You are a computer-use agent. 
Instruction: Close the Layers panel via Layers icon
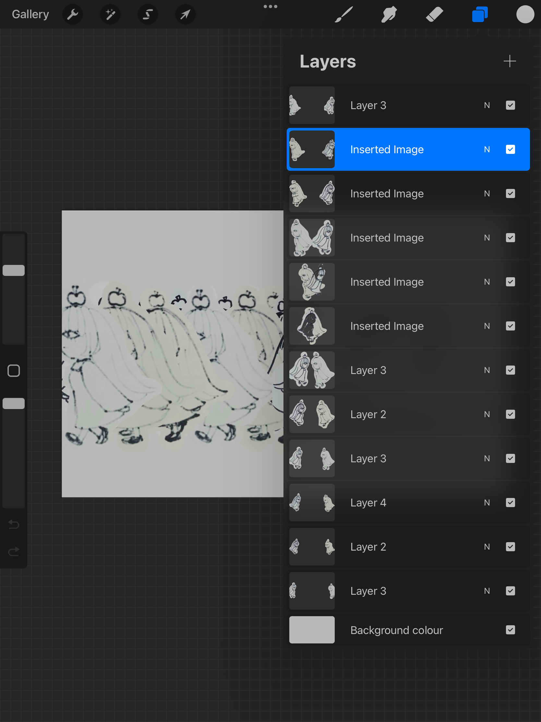click(480, 14)
